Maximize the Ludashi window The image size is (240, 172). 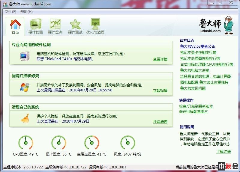(220, 3)
